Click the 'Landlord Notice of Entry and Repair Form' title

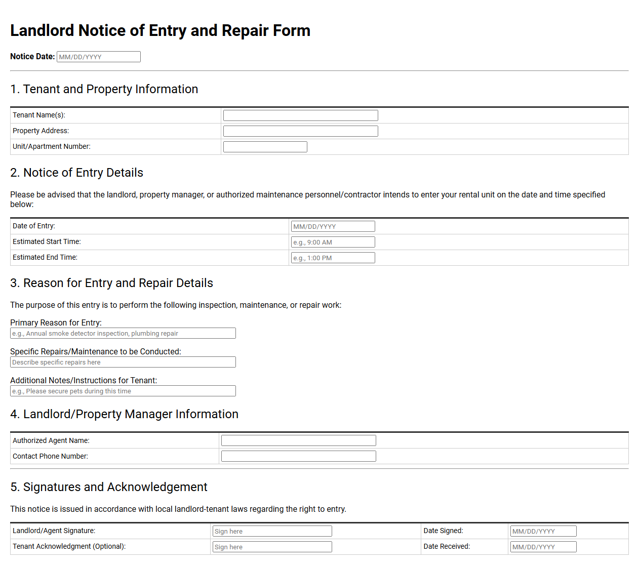pos(160,30)
